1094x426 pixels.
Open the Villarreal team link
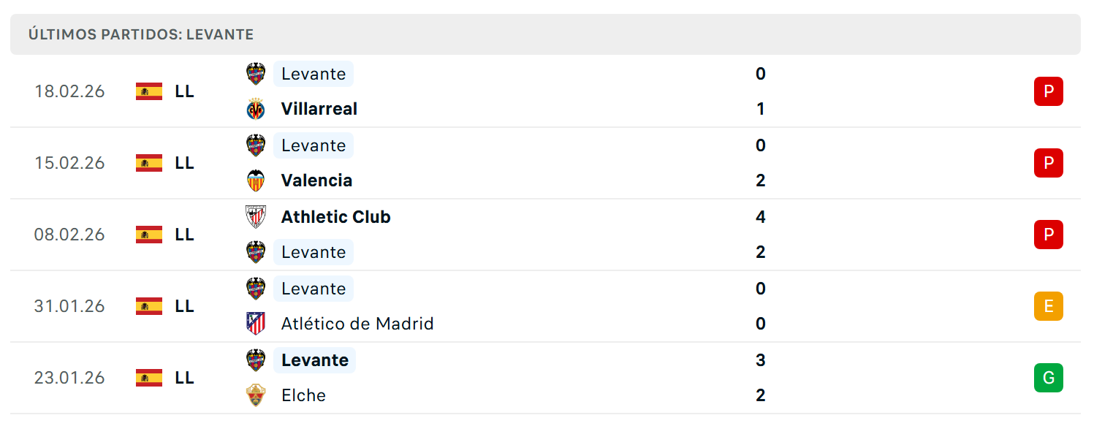(319, 109)
